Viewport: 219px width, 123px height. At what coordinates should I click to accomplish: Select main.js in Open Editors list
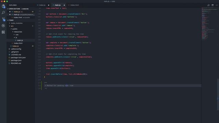(x=21, y=14)
